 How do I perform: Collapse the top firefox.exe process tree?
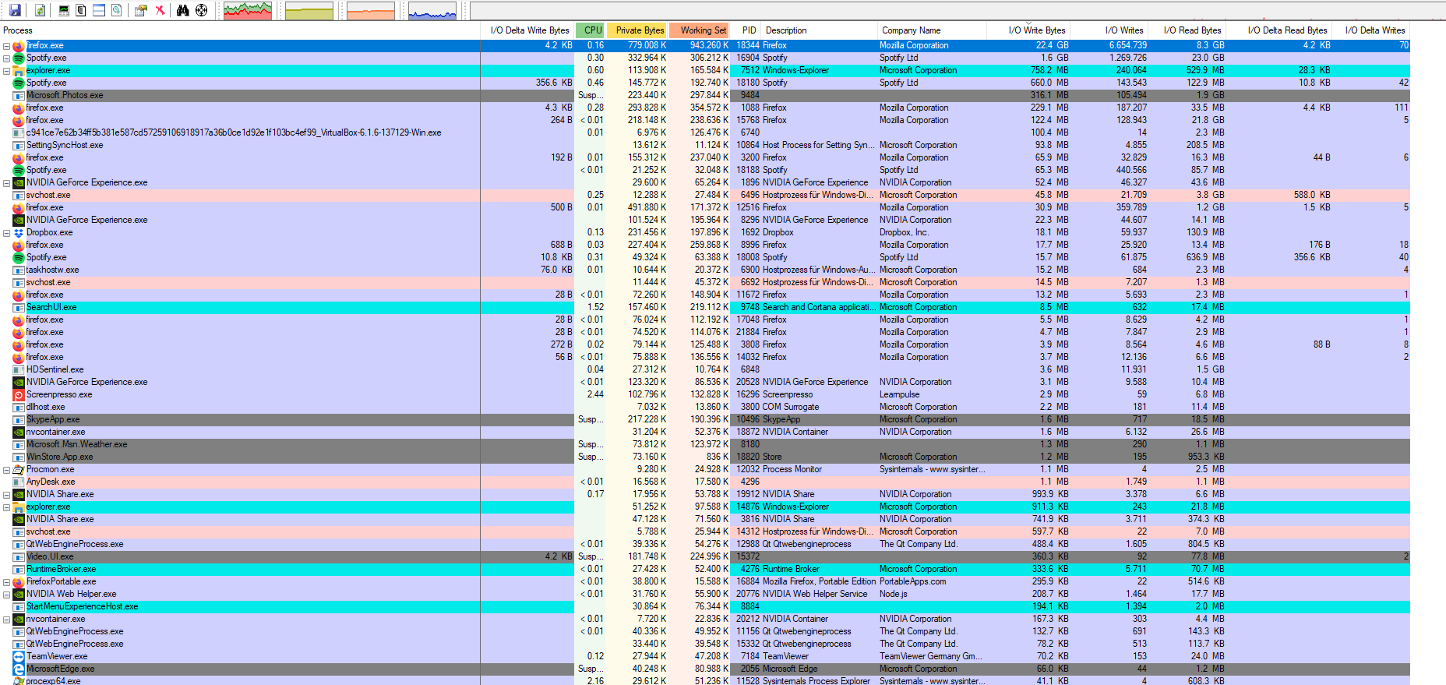pos(6,46)
